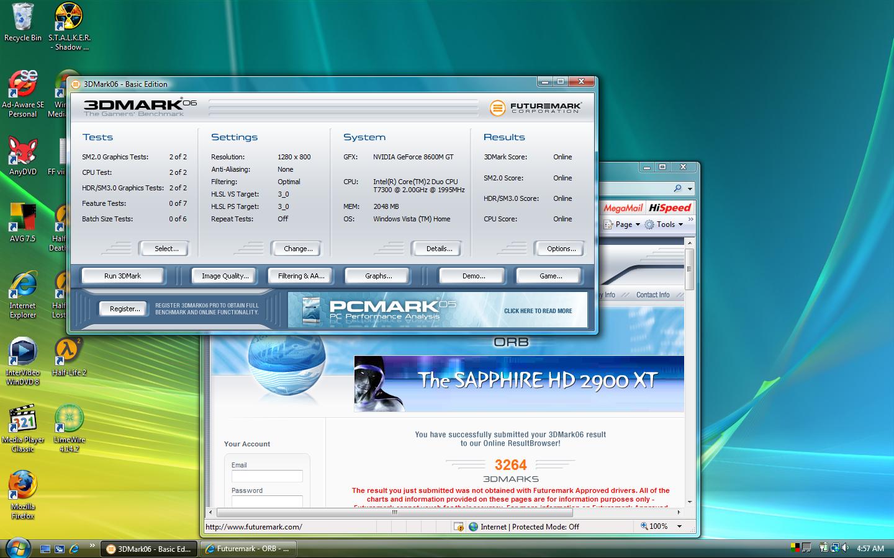Click the Switch between windows quick launch icon
Screen dimensions: 894x558
tap(60, 549)
